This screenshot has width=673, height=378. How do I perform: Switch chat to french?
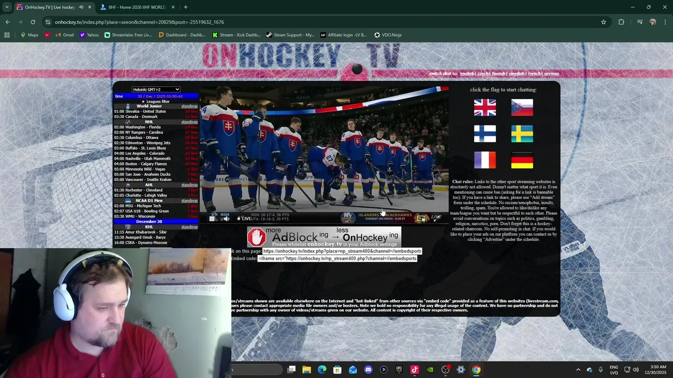(534, 73)
